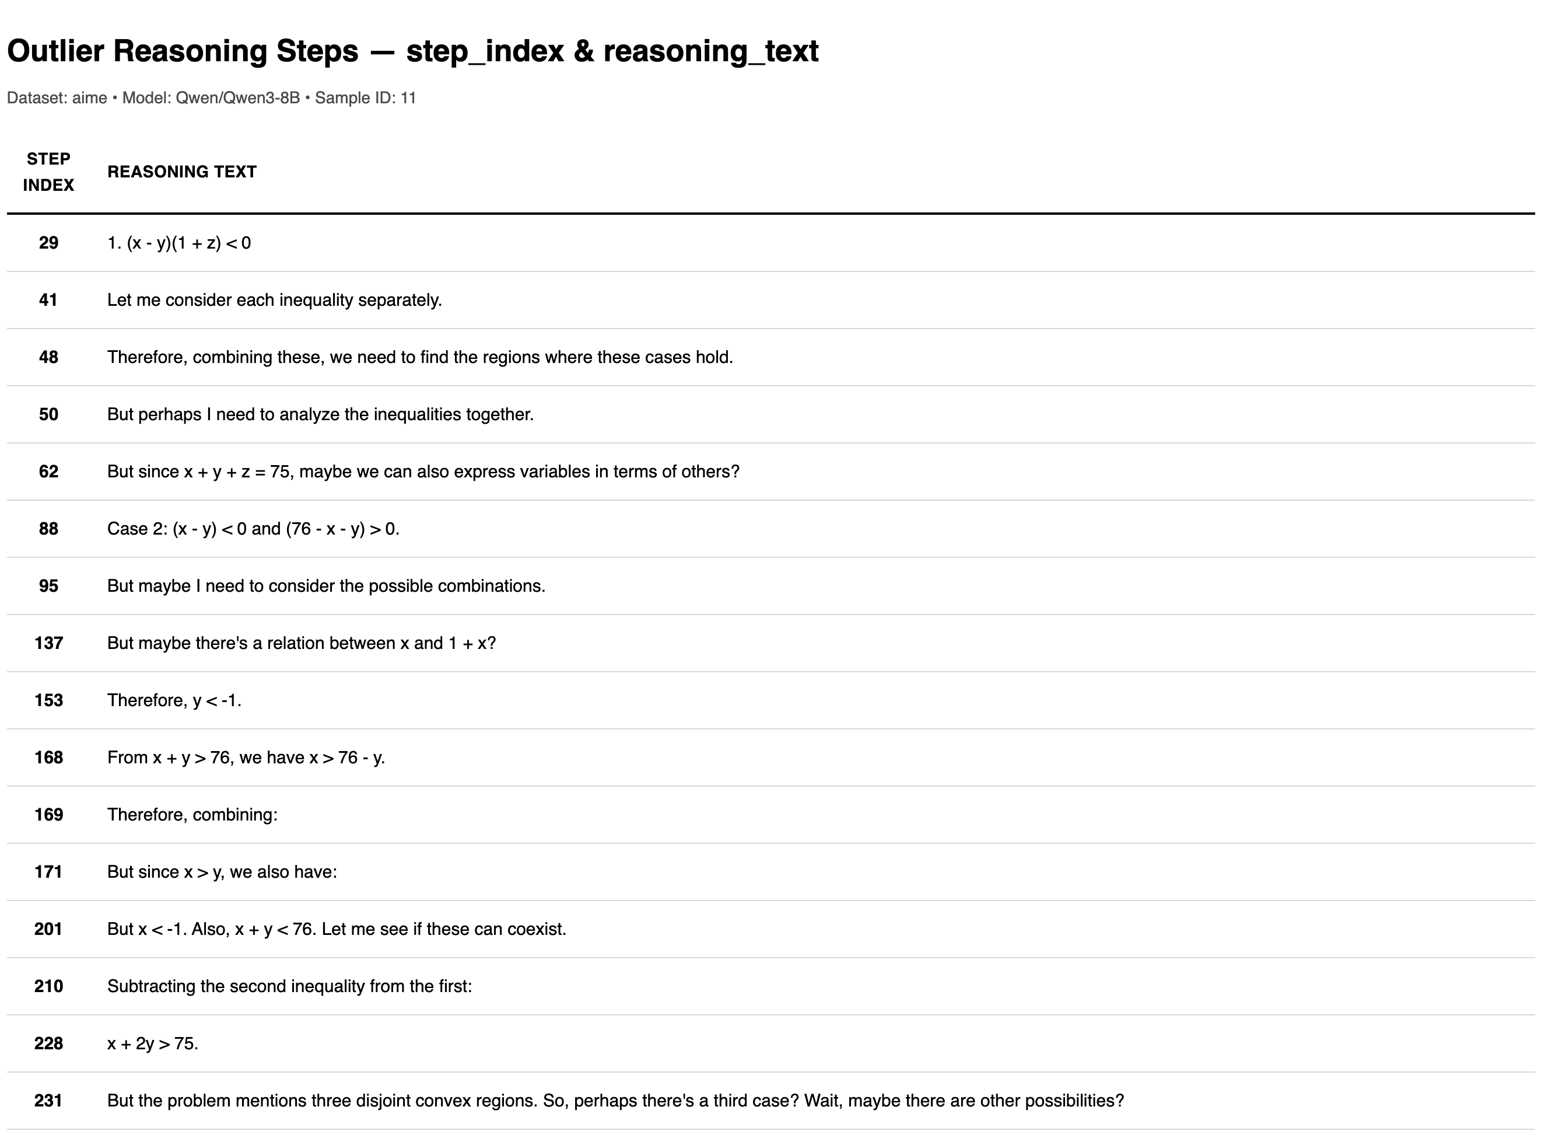Click 'Let me consider each inequality separately' text
This screenshot has width=1548, height=1145.
[x=274, y=300]
